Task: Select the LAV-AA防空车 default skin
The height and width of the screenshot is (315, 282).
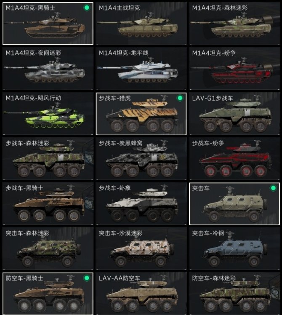Action: tap(141, 294)
